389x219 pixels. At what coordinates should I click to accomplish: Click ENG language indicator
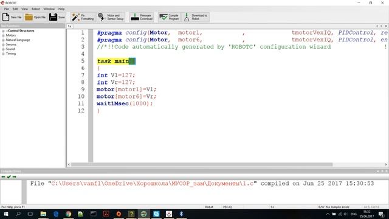[x=354, y=214]
